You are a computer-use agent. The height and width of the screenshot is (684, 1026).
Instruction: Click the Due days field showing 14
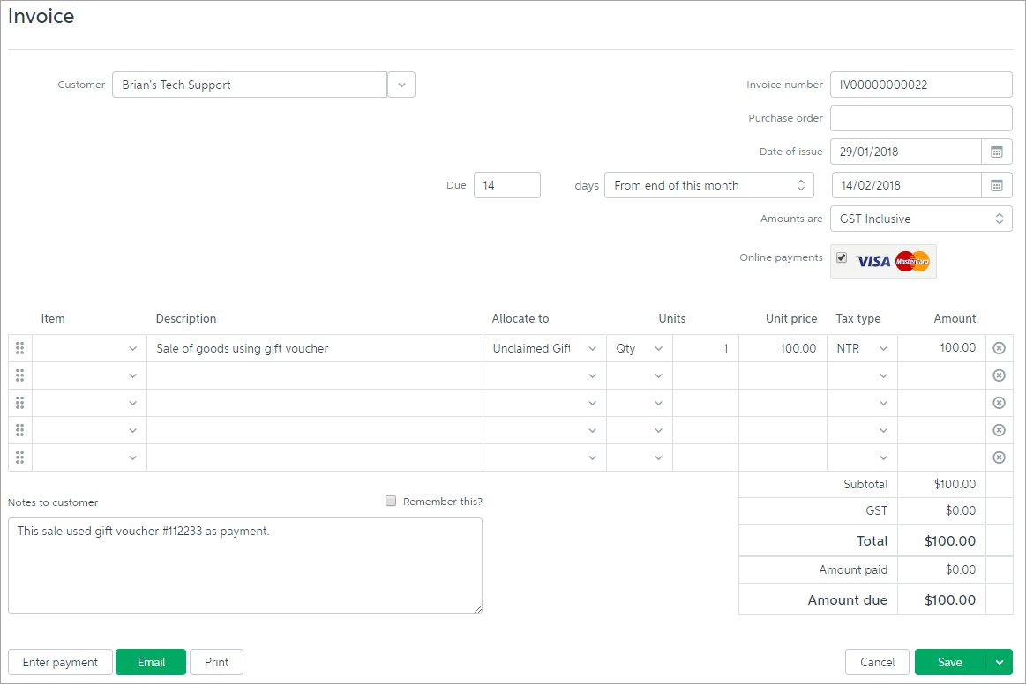507,185
